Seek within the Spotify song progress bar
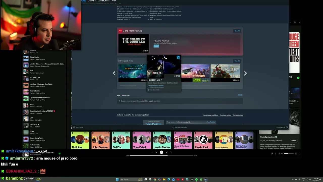The image size is (323, 182). [x=161, y=156]
